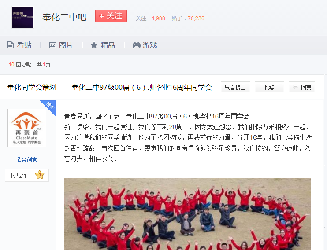The height and width of the screenshot is (250, 327).
Task: Open the 看贴 tab
Action: click(x=19, y=45)
